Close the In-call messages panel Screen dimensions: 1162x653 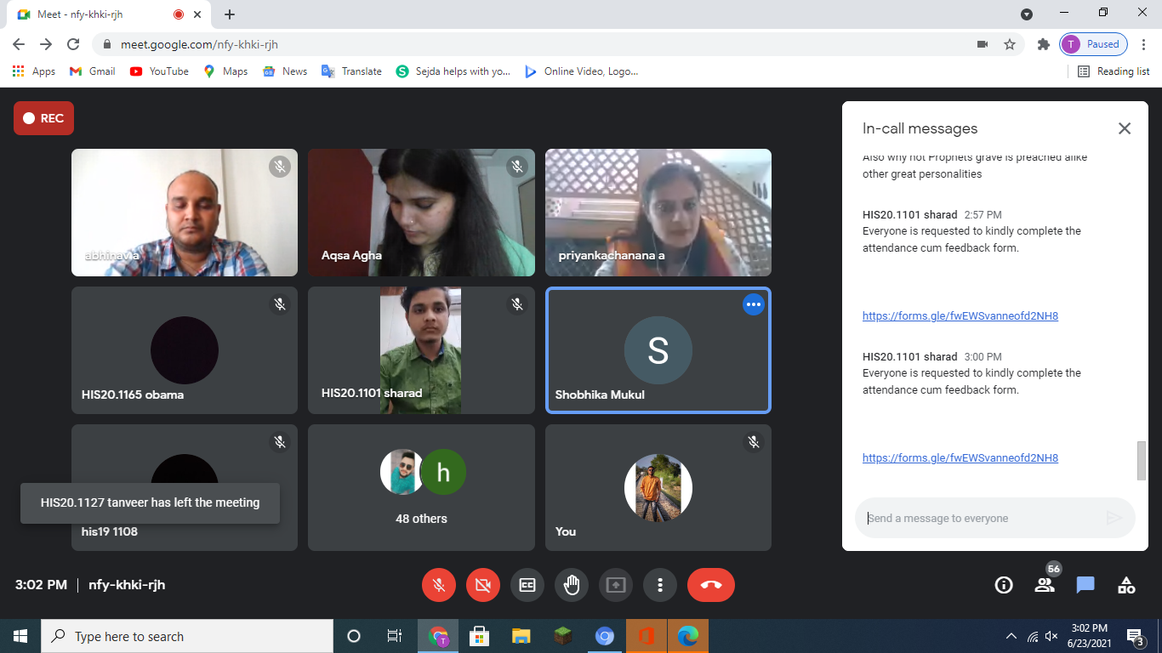tap(1125, 128)
